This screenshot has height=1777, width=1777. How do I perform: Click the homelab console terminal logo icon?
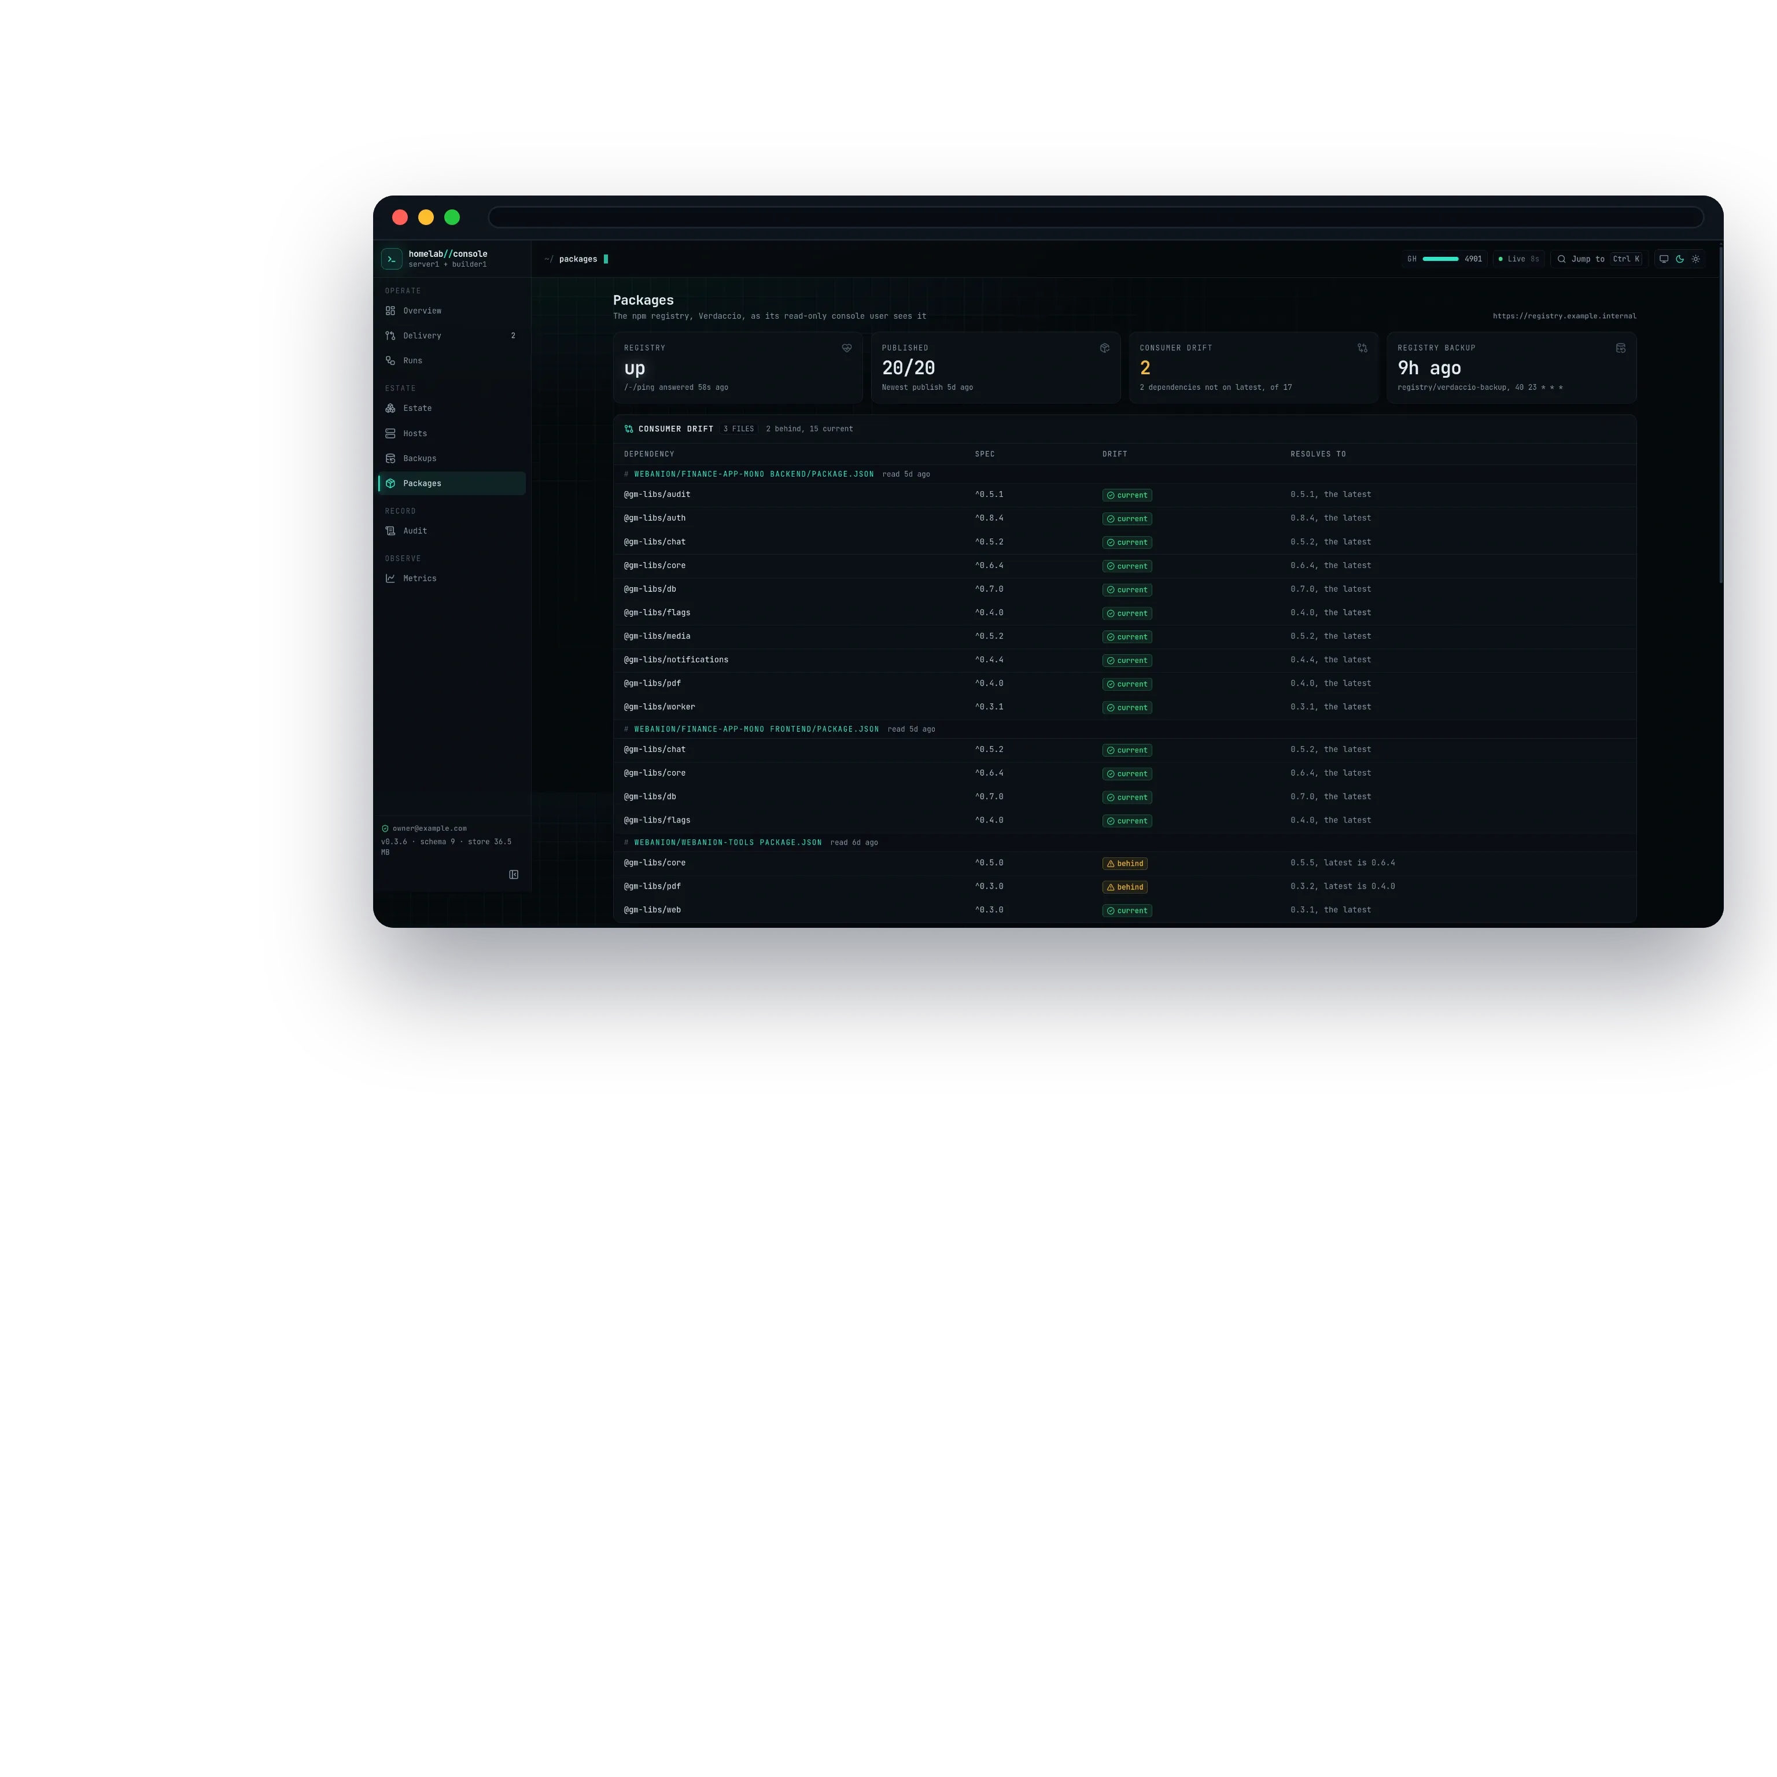coord(392,259)
